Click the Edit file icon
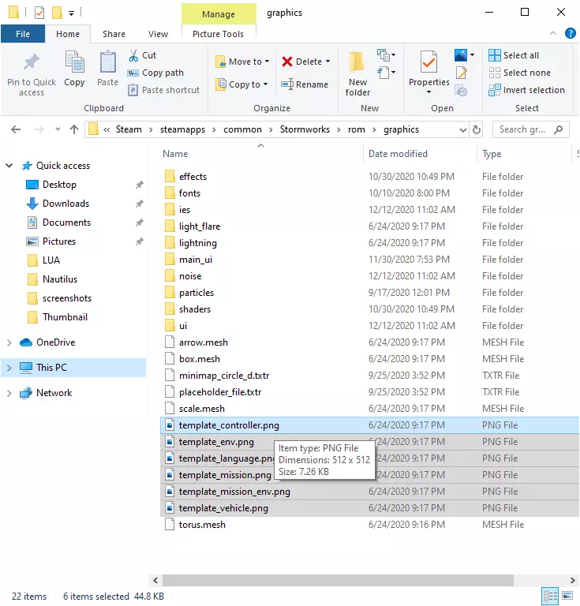Image resolution: width=580 pixels, height=606 pixels. coord(461,73)
